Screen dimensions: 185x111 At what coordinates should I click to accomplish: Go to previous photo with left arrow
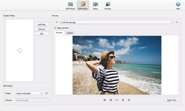57,22
